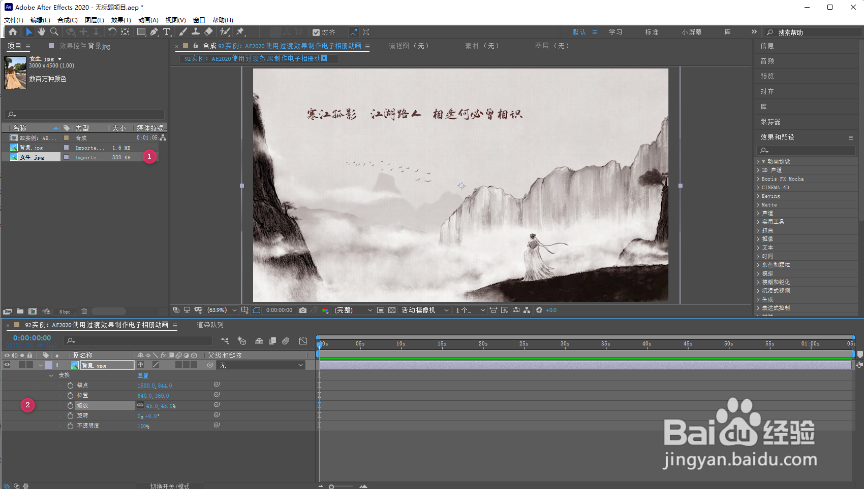This screenshot has height=489, width=864.
Task: Click the label color swatch of 背景.jpg layer
Action: (48, 365)
